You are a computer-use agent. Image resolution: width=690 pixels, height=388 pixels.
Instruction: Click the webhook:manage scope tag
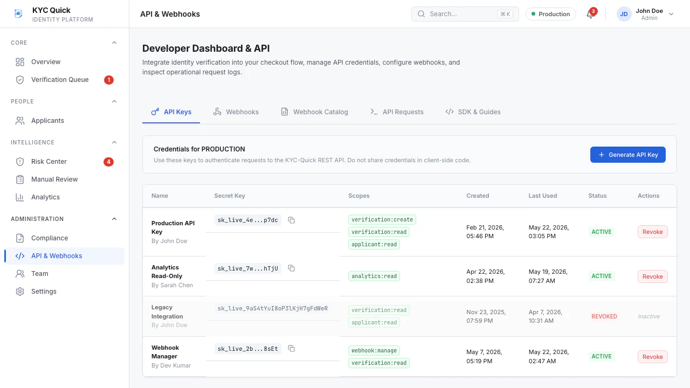(374, 351)
